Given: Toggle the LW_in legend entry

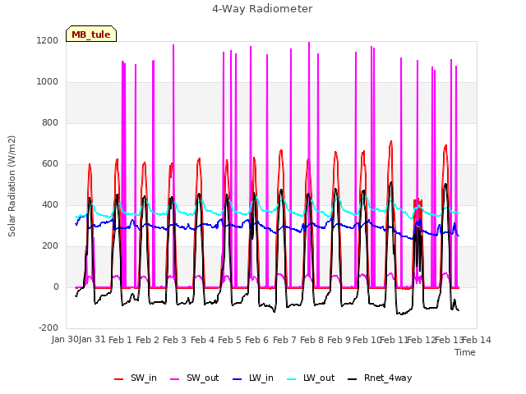Looking at the screenshot, I should pyautogui.click(x=253, y=378).
